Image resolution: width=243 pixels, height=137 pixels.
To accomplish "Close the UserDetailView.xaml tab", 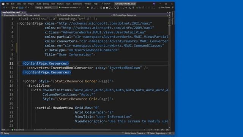I will tap(25, 12).
